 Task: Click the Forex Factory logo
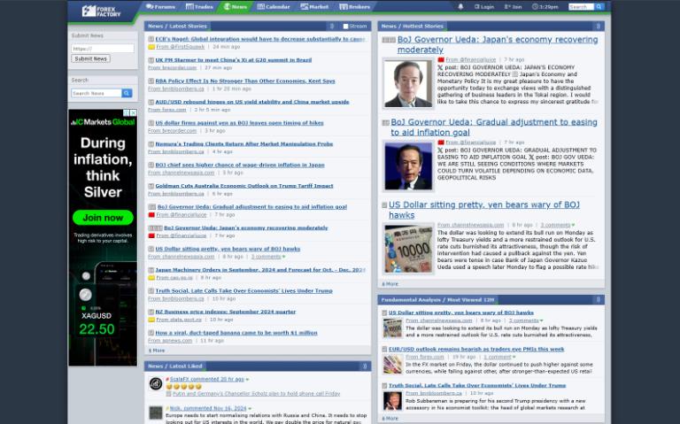101,11
